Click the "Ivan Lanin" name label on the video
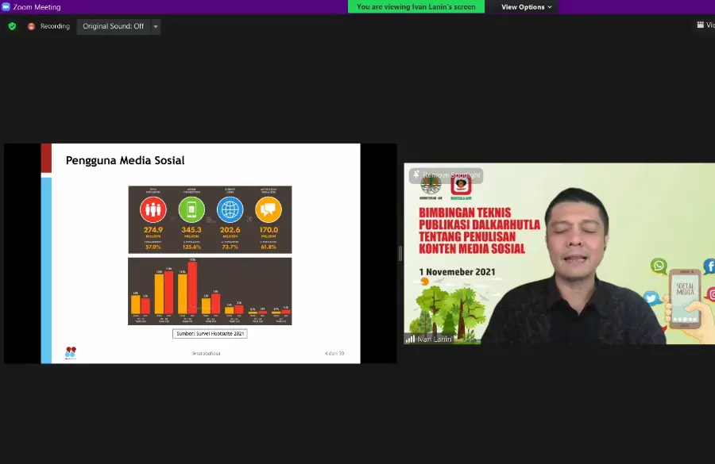Image resolution: width=715 pixels, height=464 pixels. tap(434, 339)
